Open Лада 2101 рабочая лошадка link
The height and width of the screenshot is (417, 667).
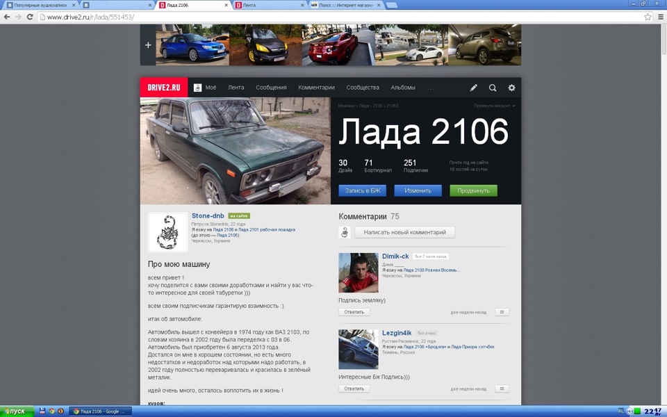click(267, 230)
